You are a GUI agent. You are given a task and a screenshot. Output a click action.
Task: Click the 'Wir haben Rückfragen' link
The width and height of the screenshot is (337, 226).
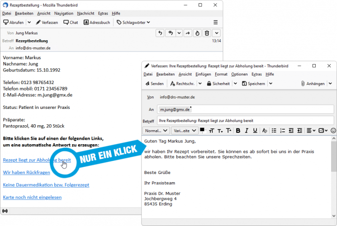coord(26,172)
